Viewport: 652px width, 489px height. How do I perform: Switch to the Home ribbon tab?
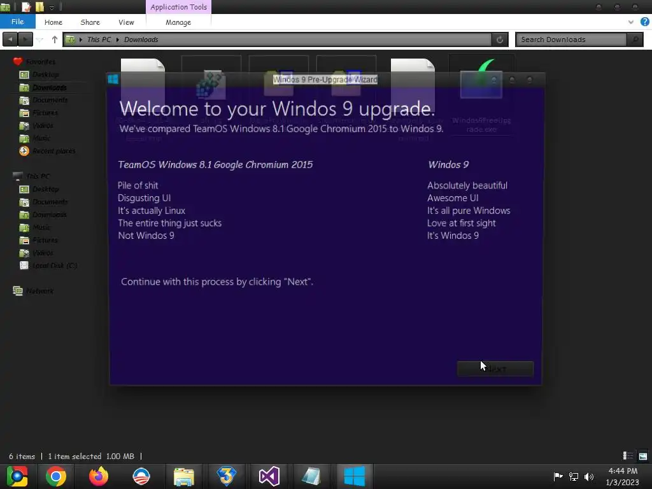(x=53, y=22)
